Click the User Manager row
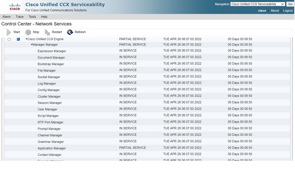The image size is (295, 178). coord(147,109)
